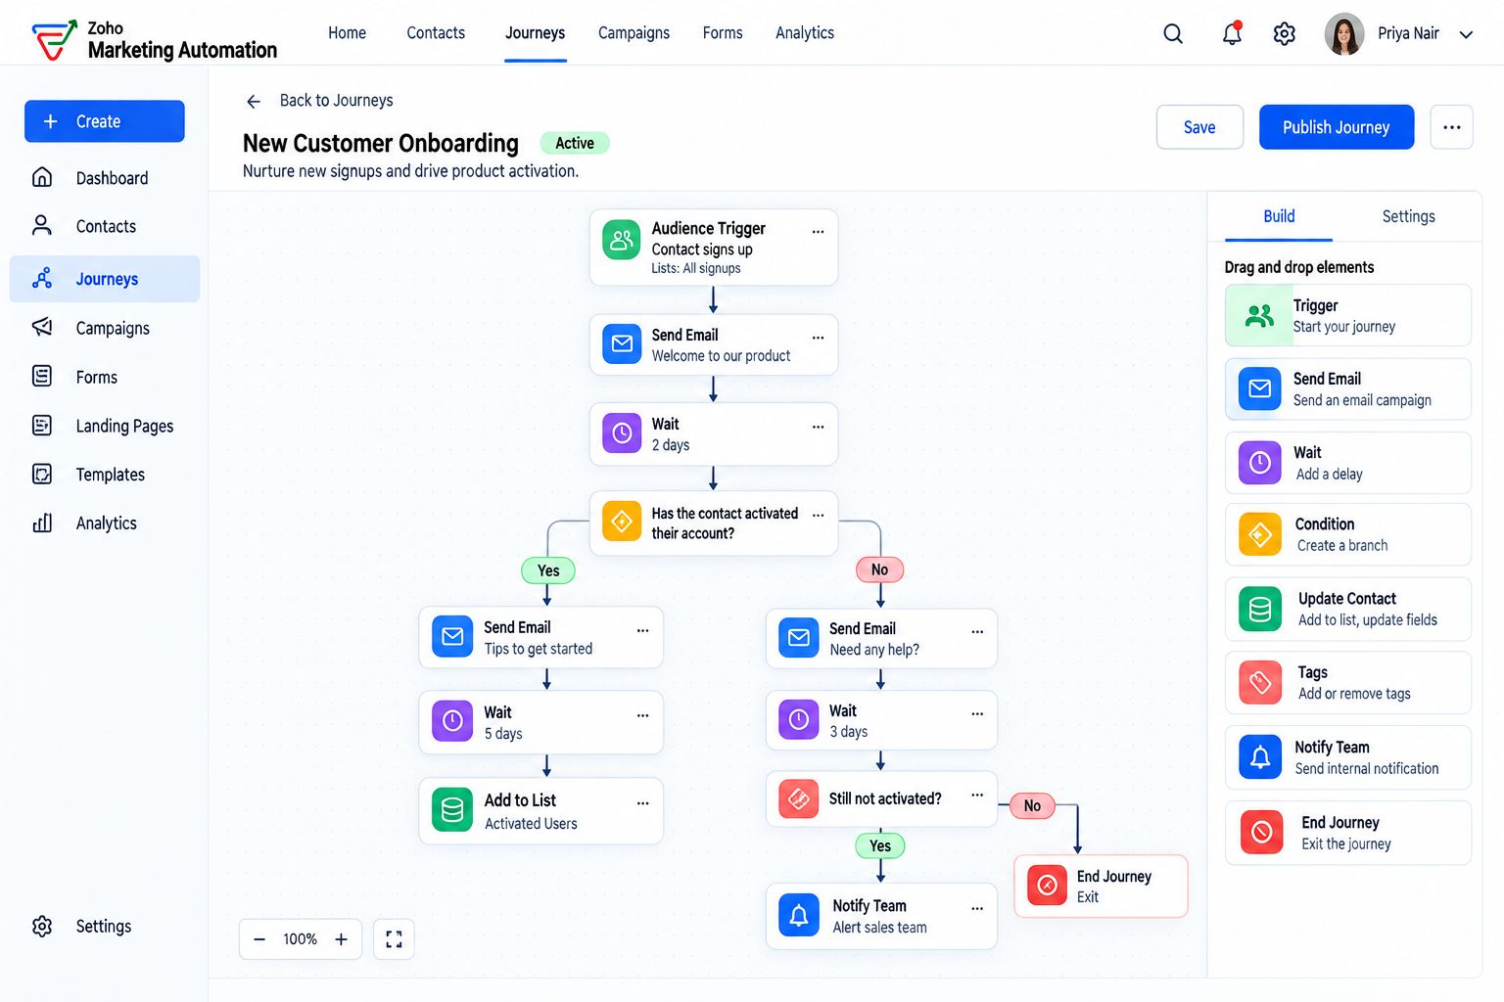Pick the Condition element in panel
Image resolution: width=1504 pixels, height=1002 pixels.
pyautogui.click(x=1347, y=534)
